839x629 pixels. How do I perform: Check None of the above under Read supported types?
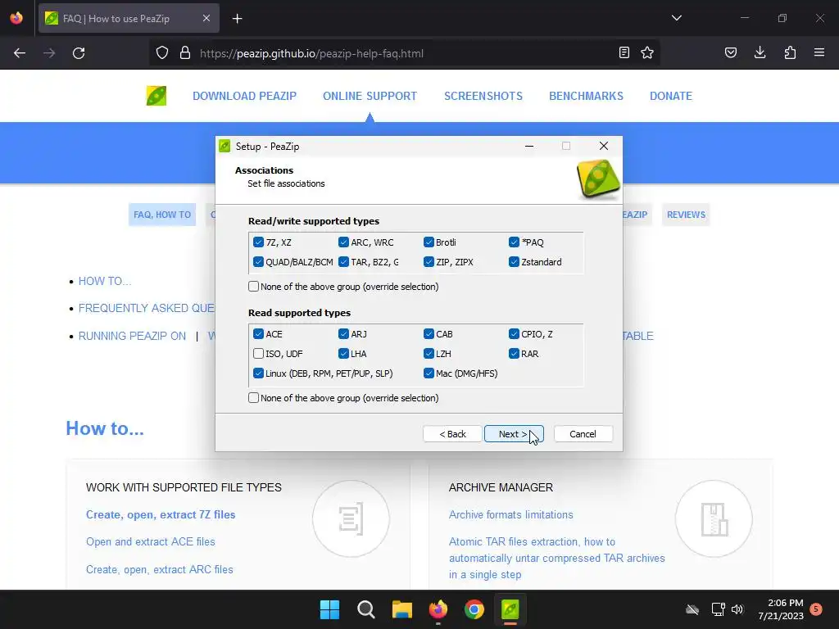254,398
